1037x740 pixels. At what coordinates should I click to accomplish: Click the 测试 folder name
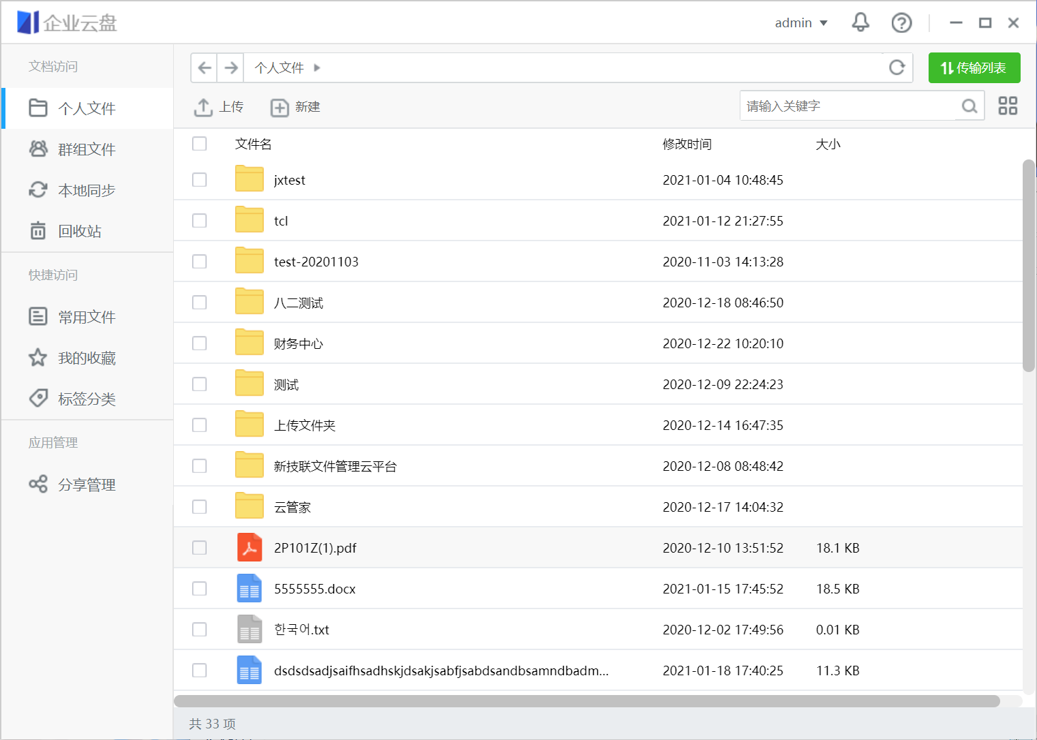(x=286, y=384)
